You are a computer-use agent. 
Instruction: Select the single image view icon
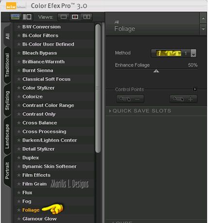click(64, 17)
